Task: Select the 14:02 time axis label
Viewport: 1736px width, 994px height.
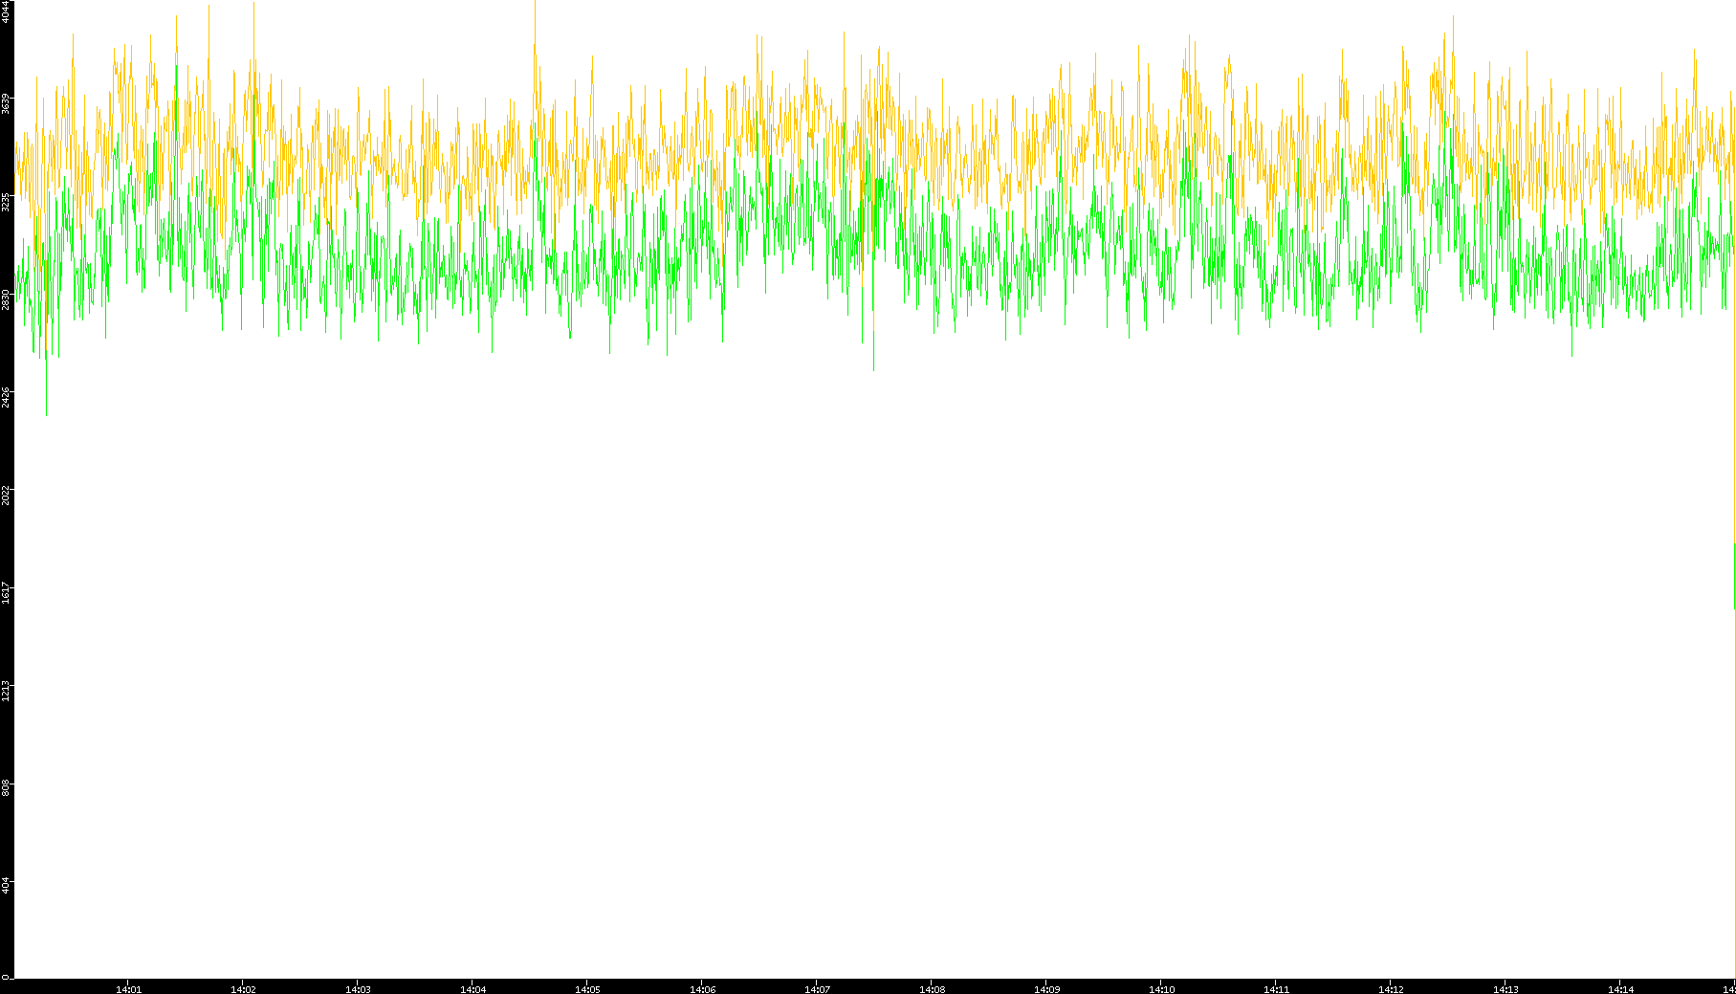Action: tap(243, 989)
